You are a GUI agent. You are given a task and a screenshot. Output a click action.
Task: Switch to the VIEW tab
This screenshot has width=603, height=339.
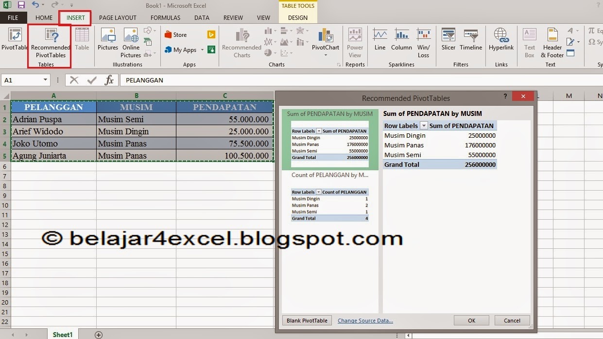coord(263,18)
